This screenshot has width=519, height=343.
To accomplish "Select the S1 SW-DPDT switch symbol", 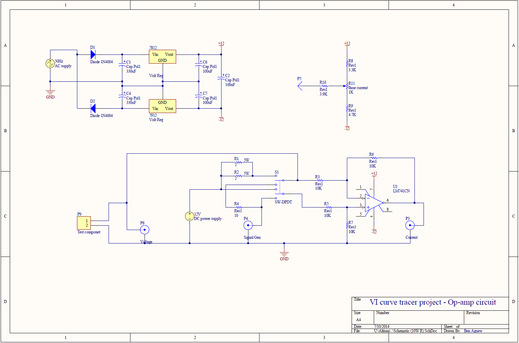I will pos(280,187).
